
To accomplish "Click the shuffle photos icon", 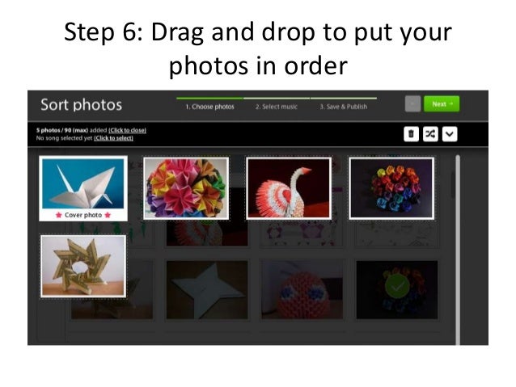I will point(430,134).
